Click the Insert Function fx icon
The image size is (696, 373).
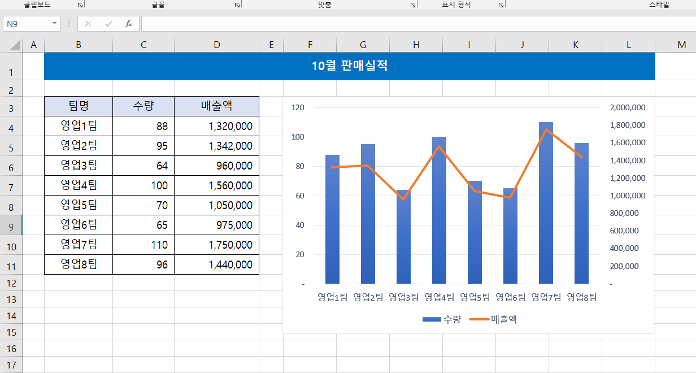pyautogui.click(x=129, y=24)
